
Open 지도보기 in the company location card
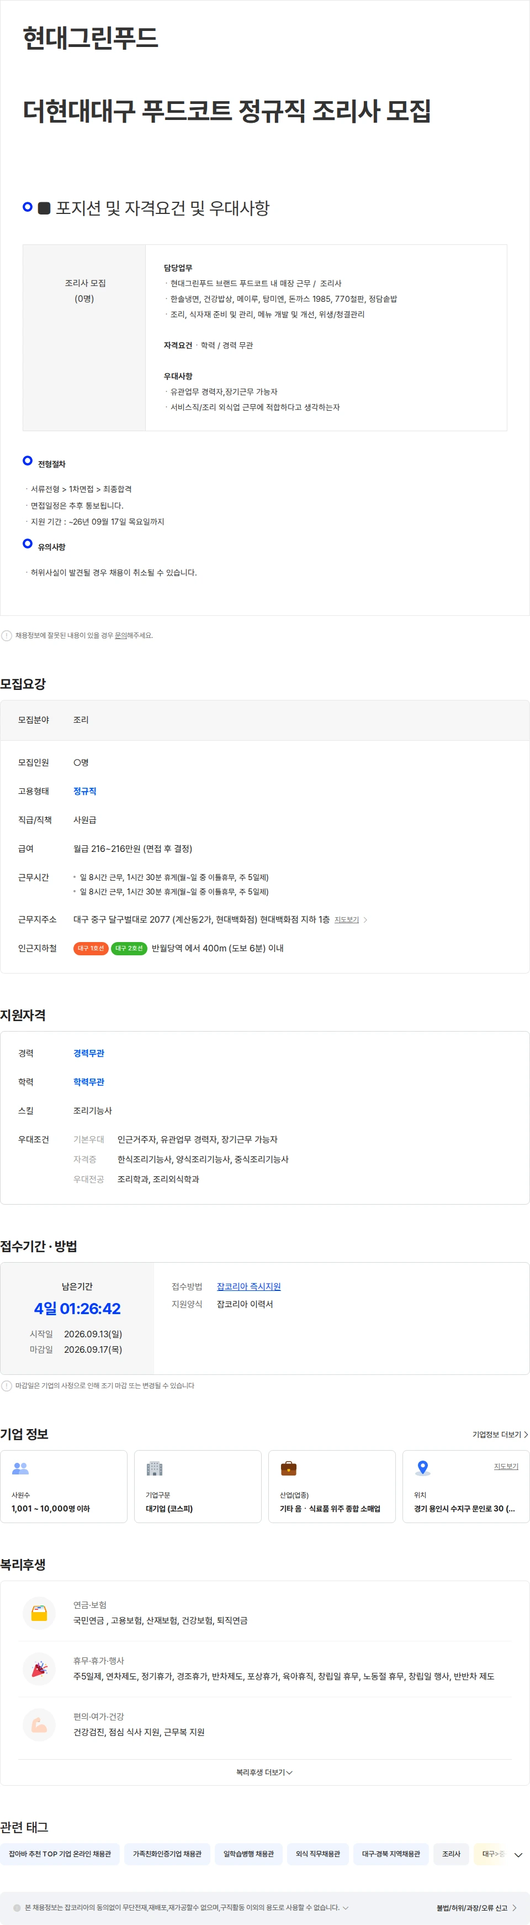coord(506,1467)
